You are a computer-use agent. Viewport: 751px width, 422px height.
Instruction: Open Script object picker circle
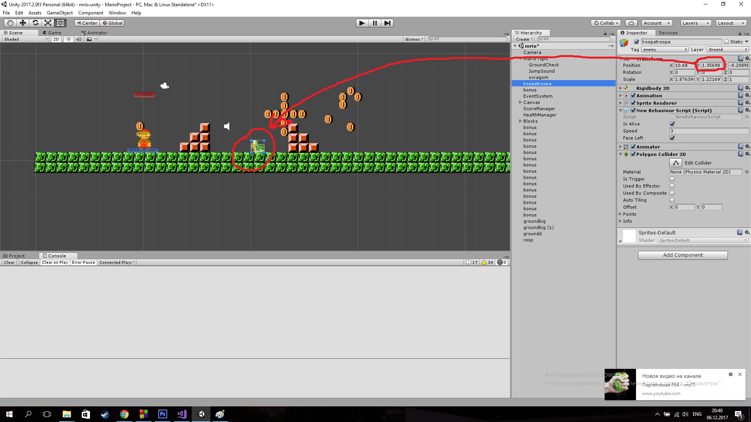coord(747,117)
